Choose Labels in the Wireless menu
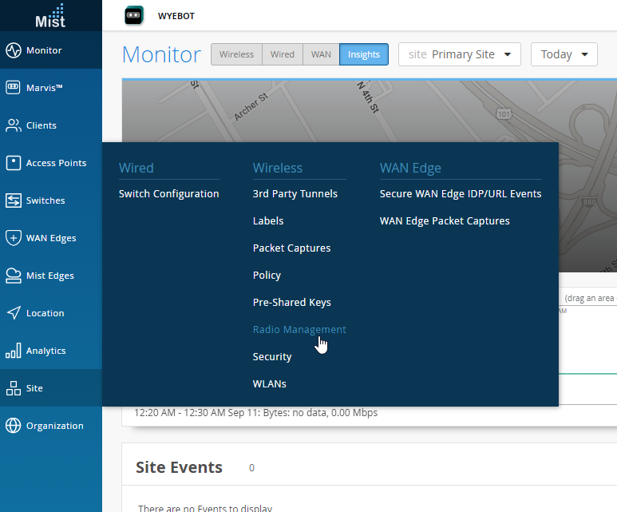Screen dimensions: 617x512 268,221
